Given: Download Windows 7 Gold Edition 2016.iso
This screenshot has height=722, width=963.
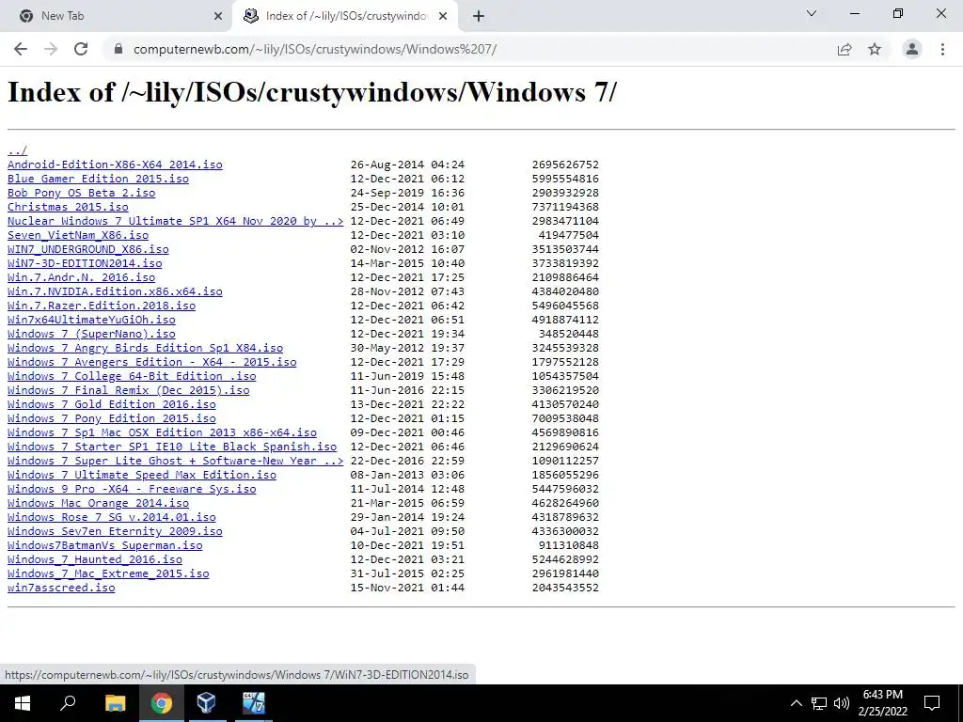Looking at the screenshot, I should [112, 404].
